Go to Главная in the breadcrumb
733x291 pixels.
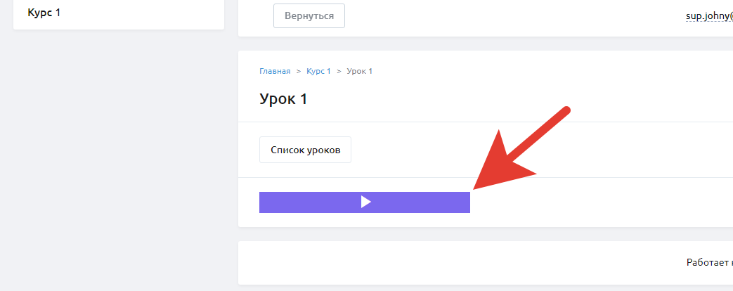point(275,72)
